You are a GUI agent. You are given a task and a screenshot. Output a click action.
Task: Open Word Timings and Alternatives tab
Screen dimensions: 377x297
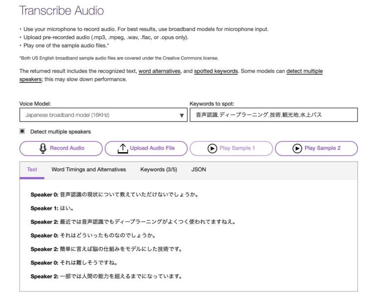(x=89, y=169)
